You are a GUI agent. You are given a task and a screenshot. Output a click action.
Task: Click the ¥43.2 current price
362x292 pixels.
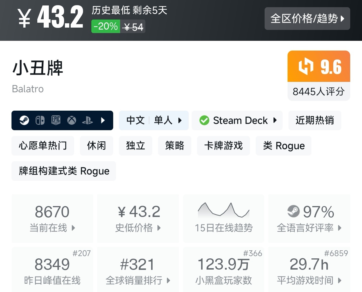[x=51, y=18]
